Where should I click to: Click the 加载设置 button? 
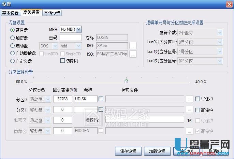(157, 151)
